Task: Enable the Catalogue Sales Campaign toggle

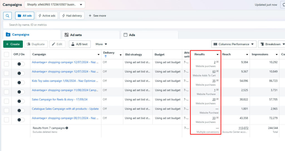Action: click(x=21, y=110)
